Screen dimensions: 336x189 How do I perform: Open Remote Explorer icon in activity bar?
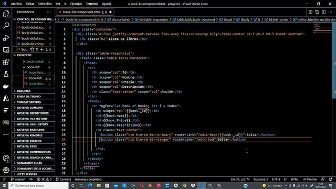coord(6,50)
